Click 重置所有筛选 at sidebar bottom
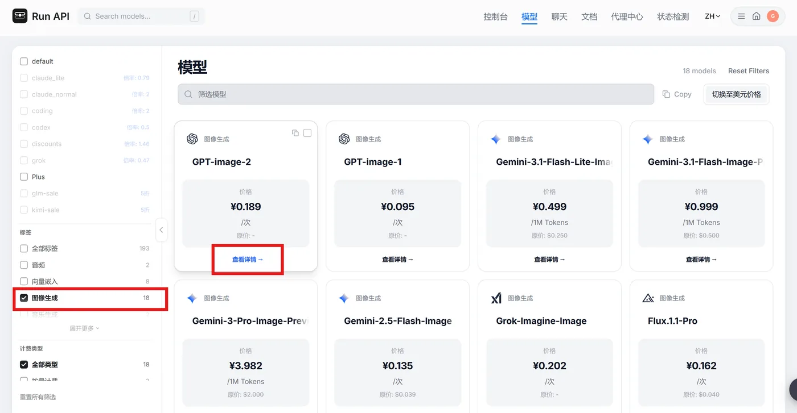The height and width of the screenshot is (413, 797). pos(38,397)
